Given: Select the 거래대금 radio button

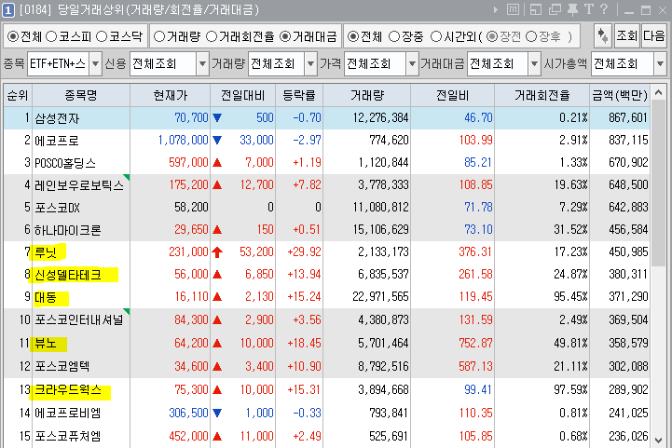Looking at the screenshot, I should [285, 37].
